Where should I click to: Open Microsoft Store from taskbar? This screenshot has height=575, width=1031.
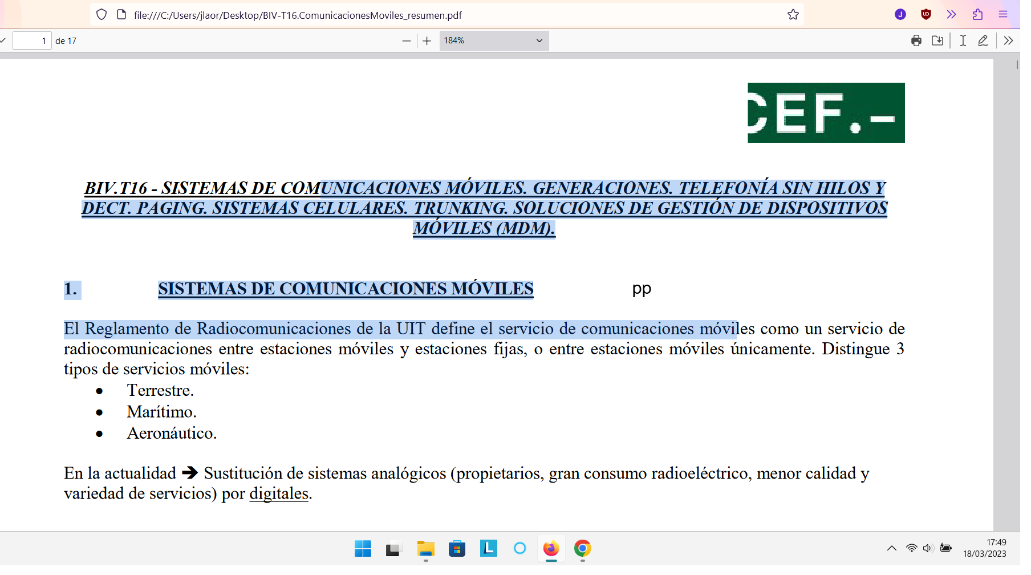point(457,549)
